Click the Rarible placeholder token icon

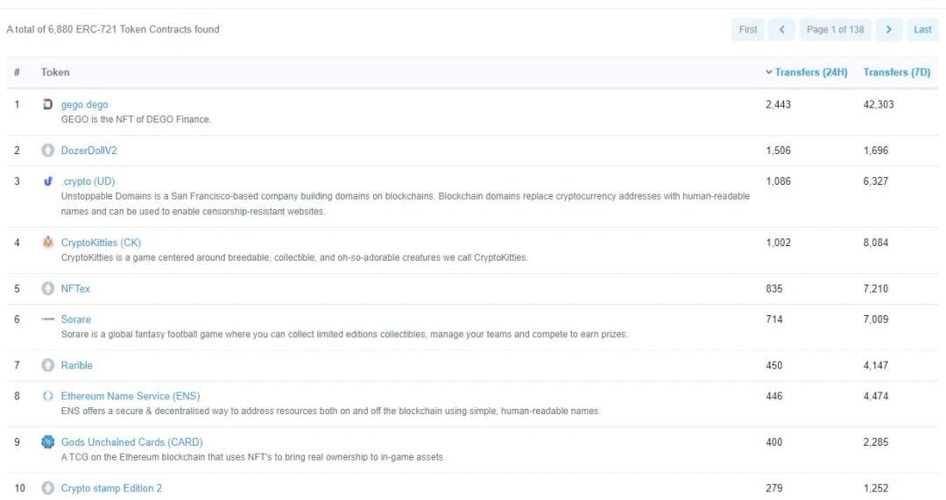[x=47, y=365]
